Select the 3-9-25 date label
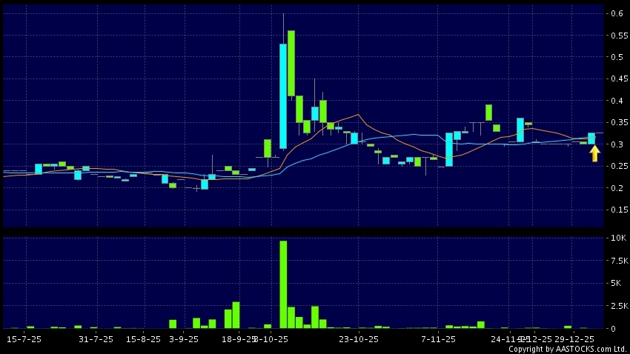The height and width of the screenshot is (354, 630). [184, 339]
